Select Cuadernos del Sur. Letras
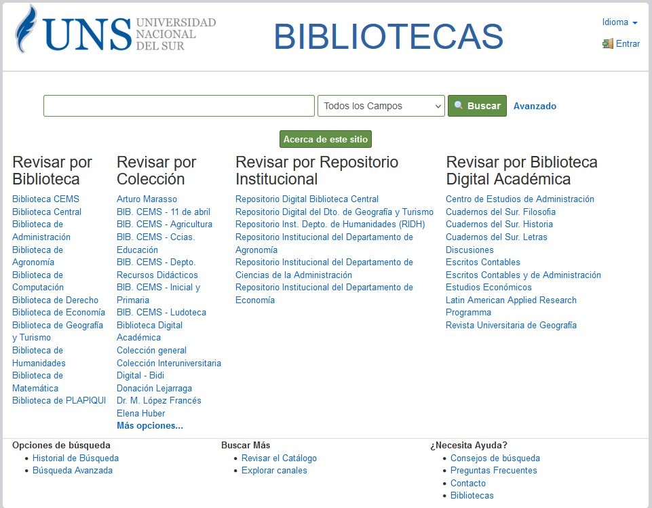This screenshot has width=652, height=508. point(497,237)
